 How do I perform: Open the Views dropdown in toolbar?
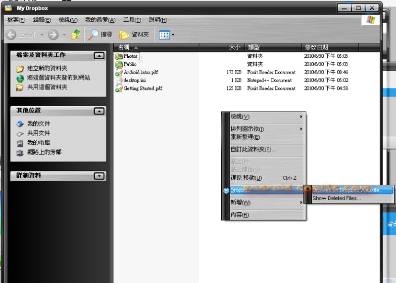point(166,35)
